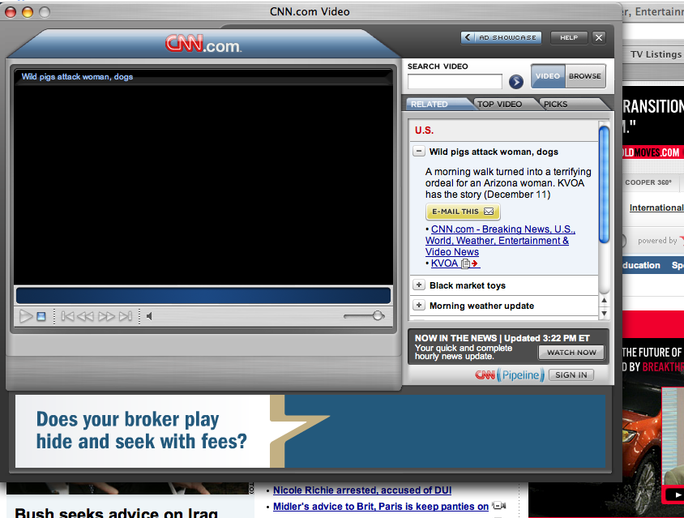Switch to VIDEO mode toggle
The height and width of the screenshot is (518, 684).
(x=548, y=76)
